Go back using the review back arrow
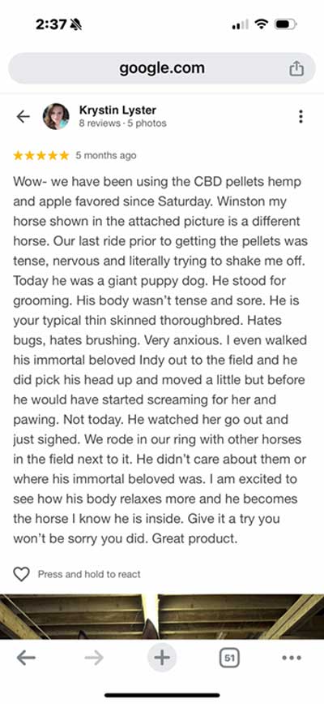This screenshot has height=704, width=324. pyautogui.click(x=23, y=117)
